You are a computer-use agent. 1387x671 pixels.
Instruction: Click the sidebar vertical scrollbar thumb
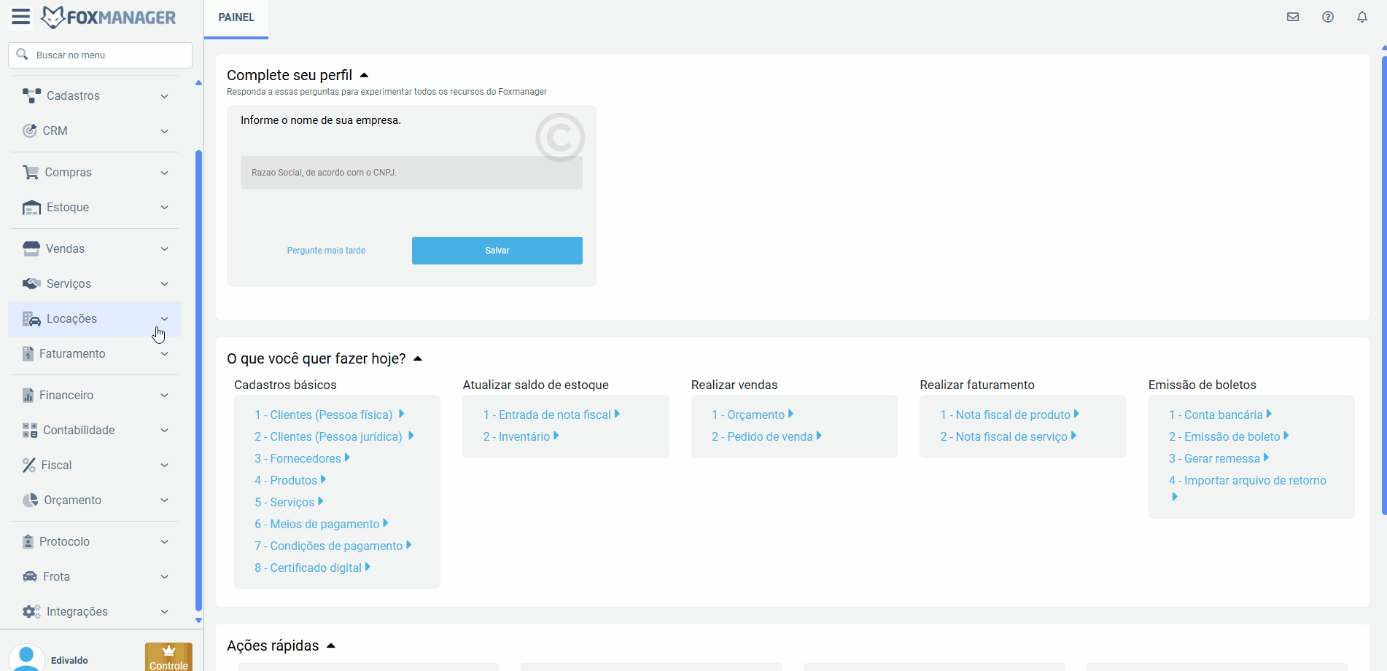pos(198,380)
